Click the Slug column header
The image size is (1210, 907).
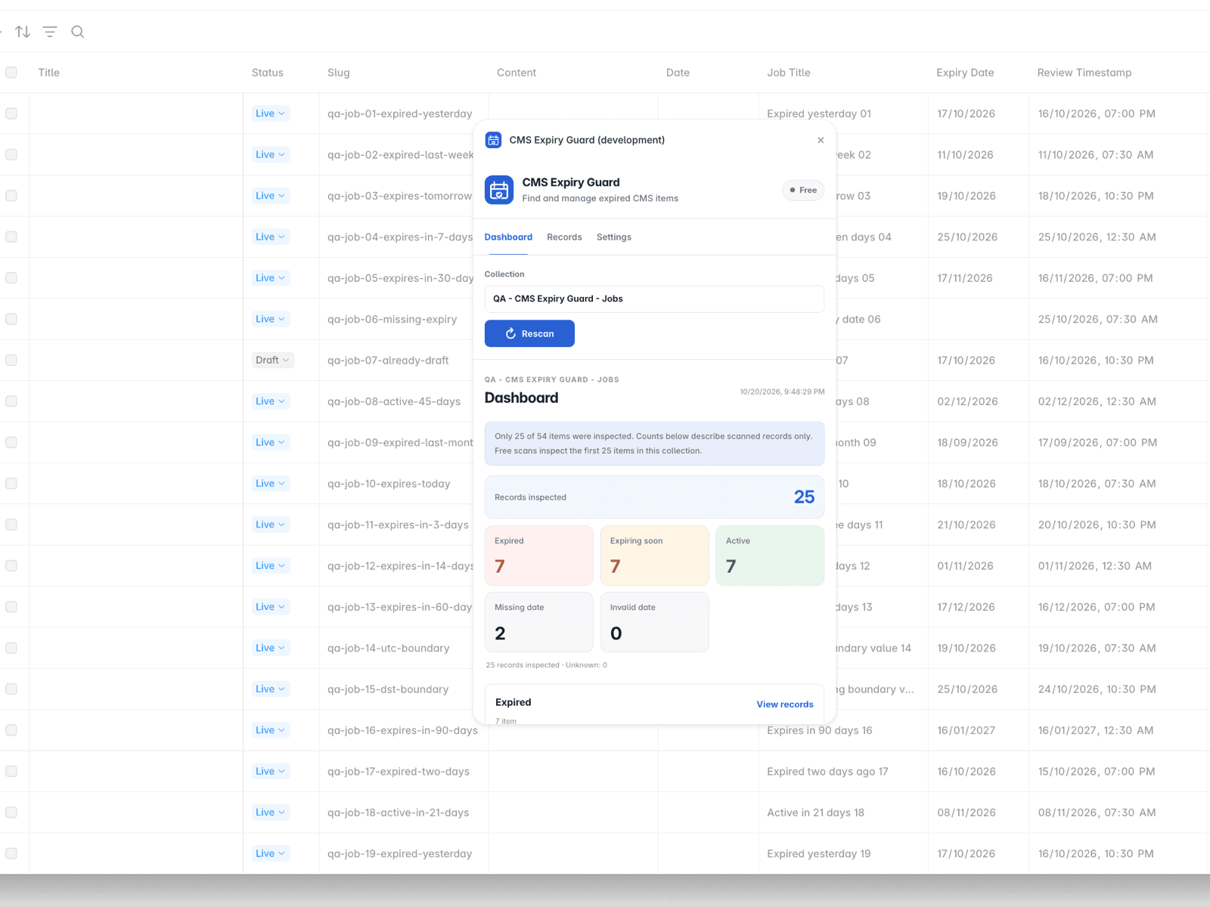click(x=339, y=73)
